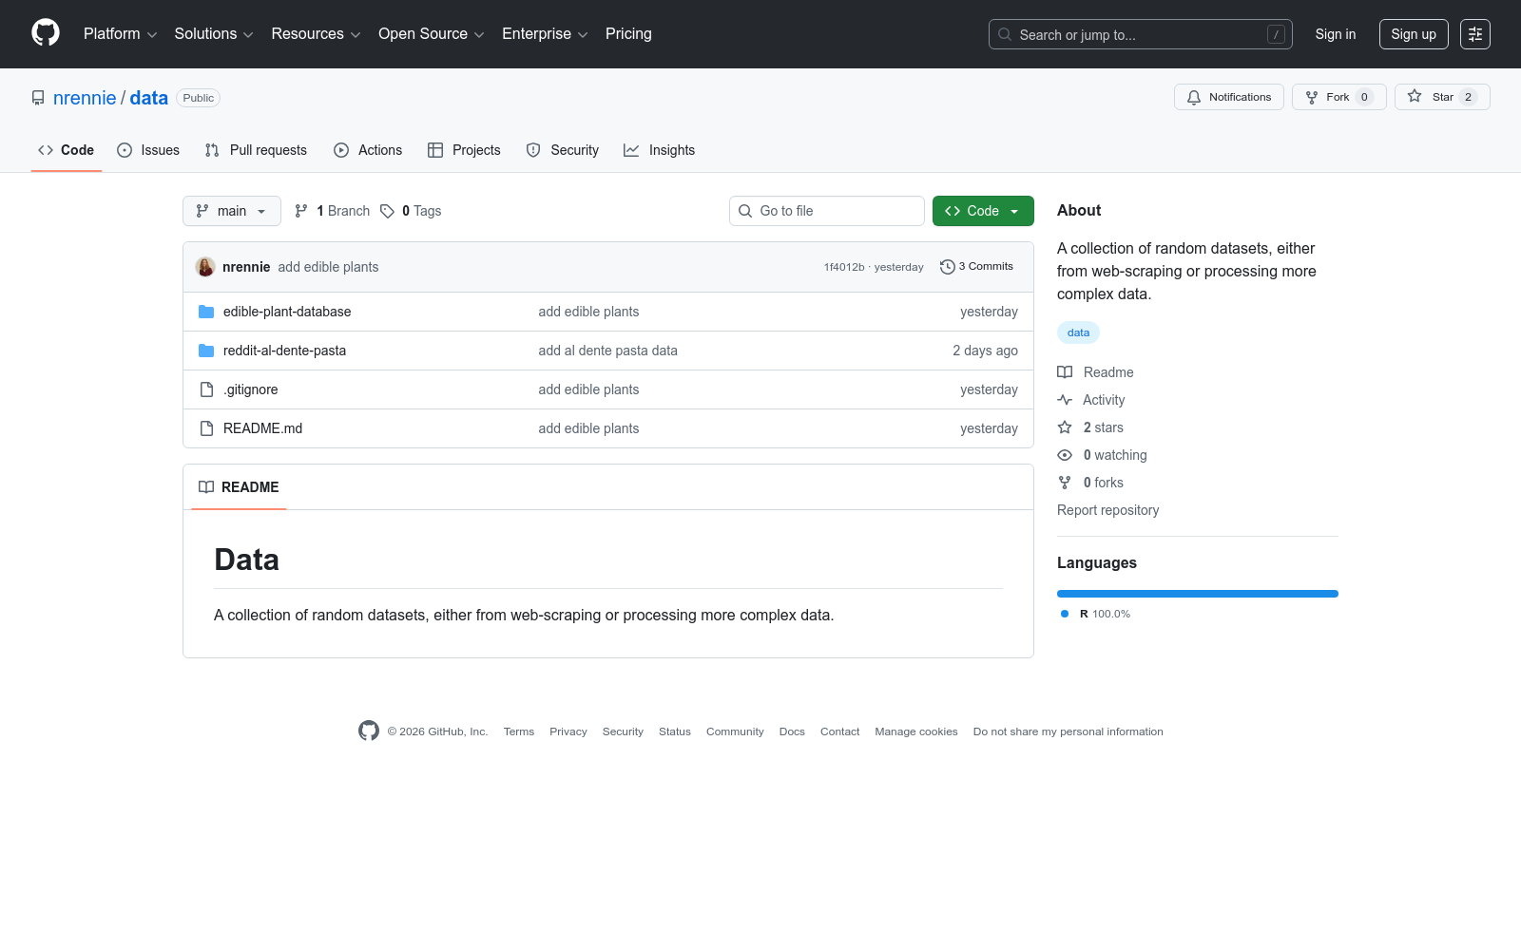
Task: Open the edible-plant-database folder
Action: [287, 312]
